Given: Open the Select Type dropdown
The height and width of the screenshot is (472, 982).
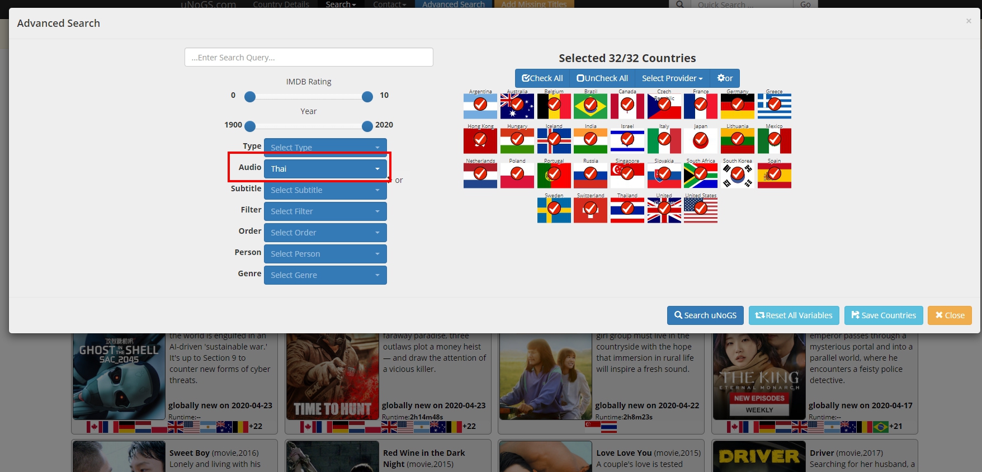Looking at the screenshot, I should pos(325,147).
